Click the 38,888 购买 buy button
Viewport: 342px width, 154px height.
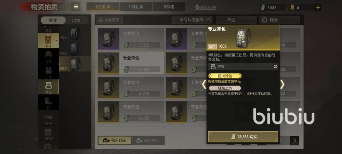coord(243,137)
